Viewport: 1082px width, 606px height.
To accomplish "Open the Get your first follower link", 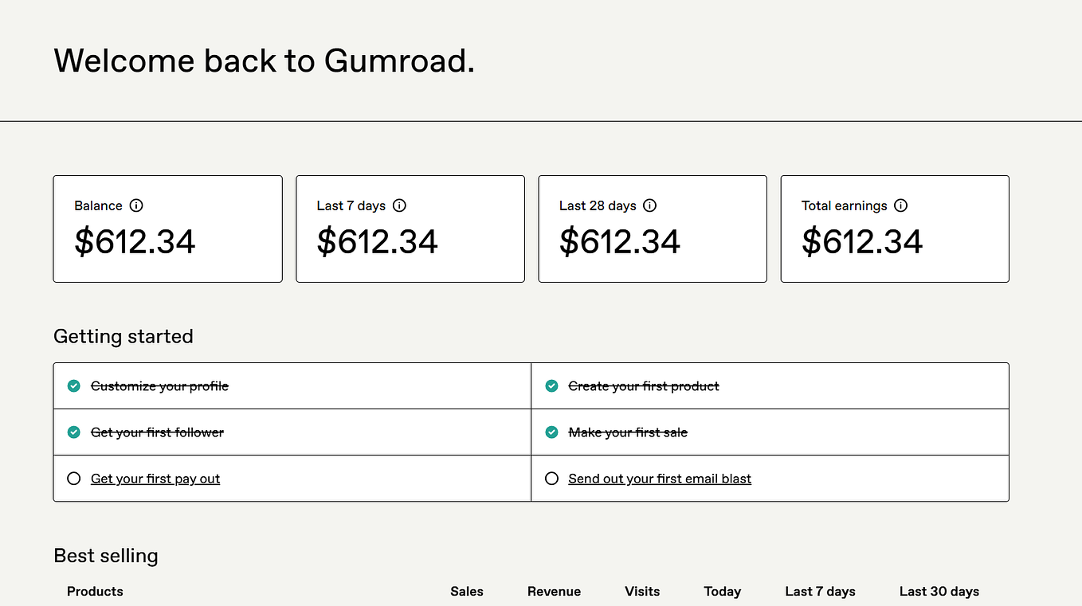I will [x=157, y=432].
